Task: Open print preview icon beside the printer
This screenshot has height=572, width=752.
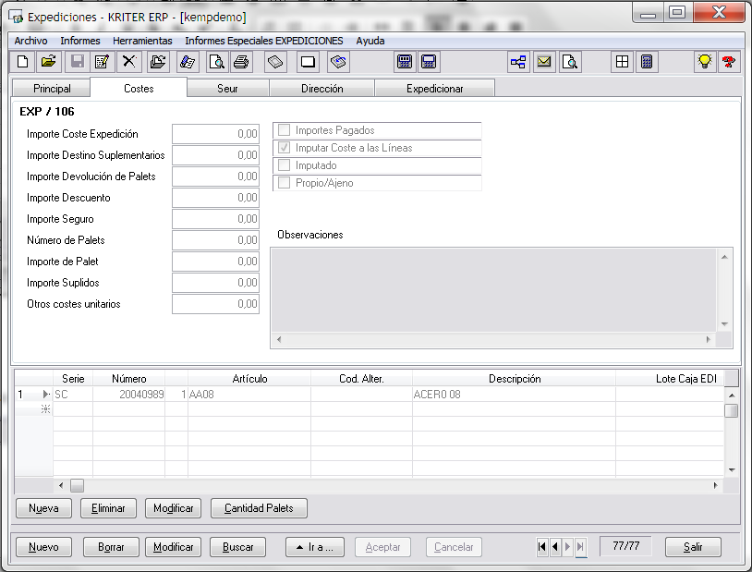Action: 216,62
